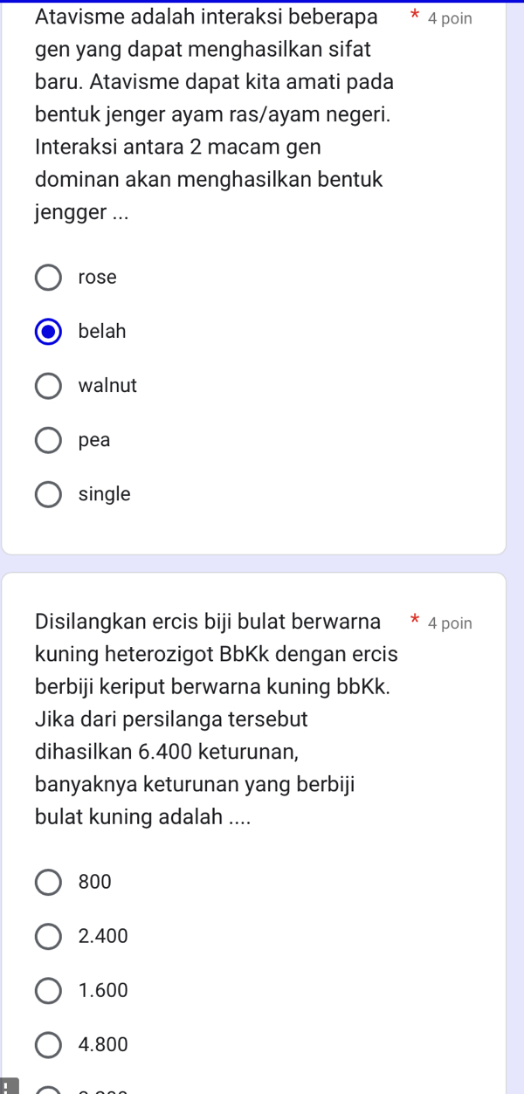Choose "walnut" for the atavisme question
Image resolution: width=524 pixels, height=1094 pixels.
pos(48,385)
